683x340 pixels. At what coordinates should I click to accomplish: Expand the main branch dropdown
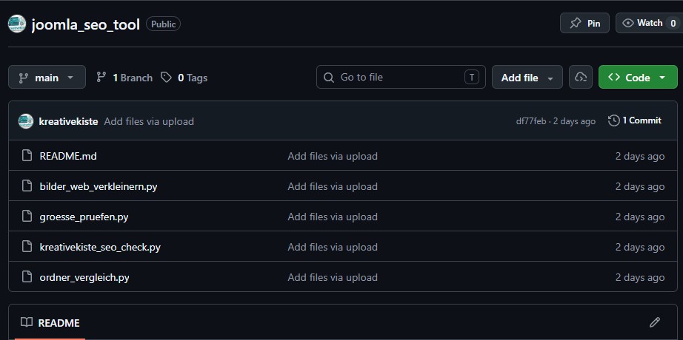(x=47, y=78)
